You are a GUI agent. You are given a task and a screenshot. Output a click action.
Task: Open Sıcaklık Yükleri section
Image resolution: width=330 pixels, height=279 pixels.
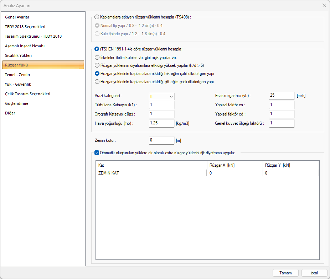pos(19,55)
